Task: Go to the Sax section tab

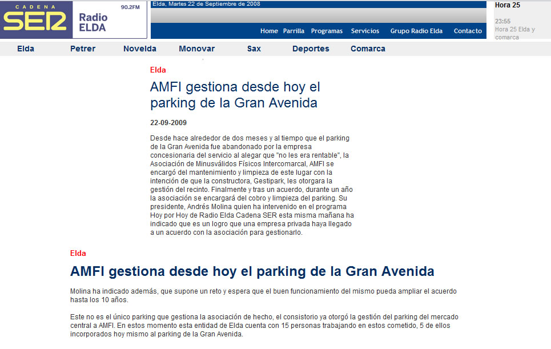Action: tap(254, 49)
